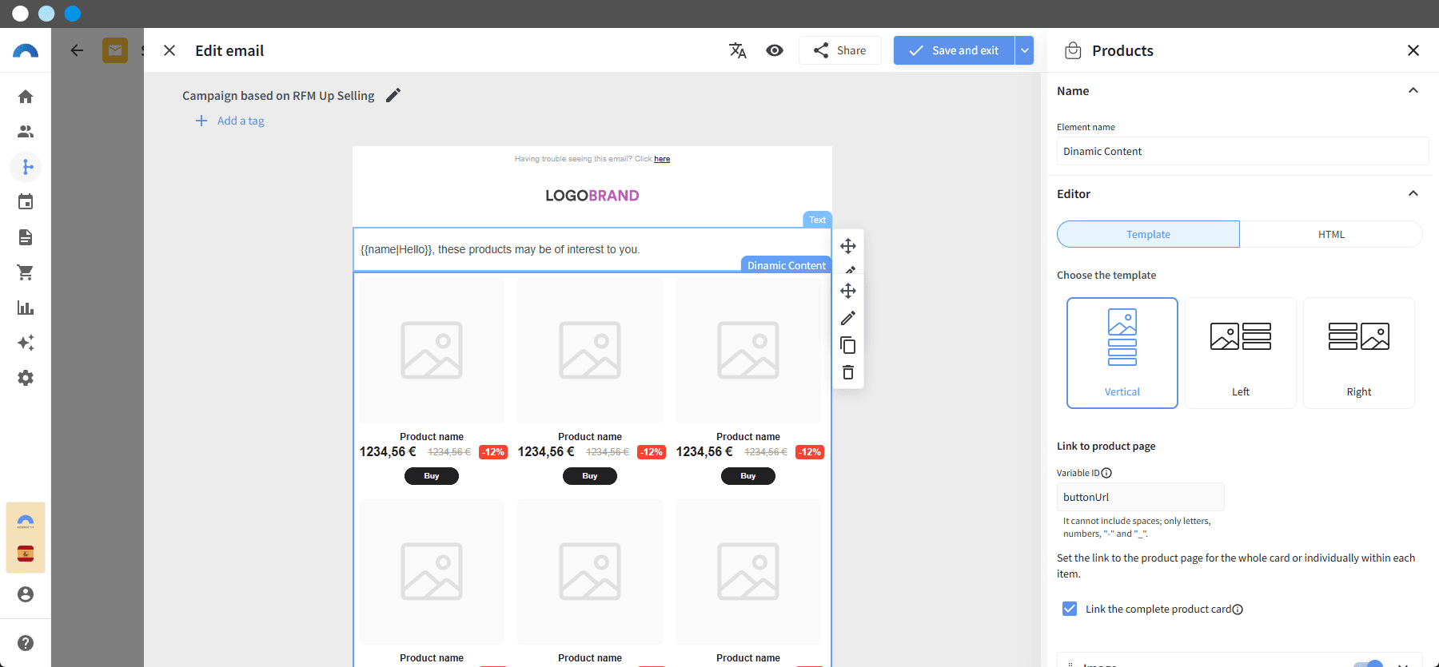
Task: Click the Spain flag language icon
Action: click(26, 554)
